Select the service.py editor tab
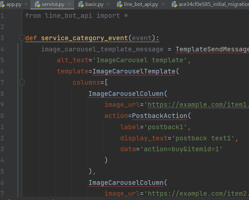 53,4
